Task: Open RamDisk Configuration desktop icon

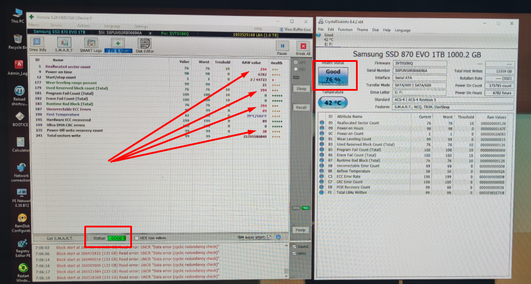Action: coord(22,223)
